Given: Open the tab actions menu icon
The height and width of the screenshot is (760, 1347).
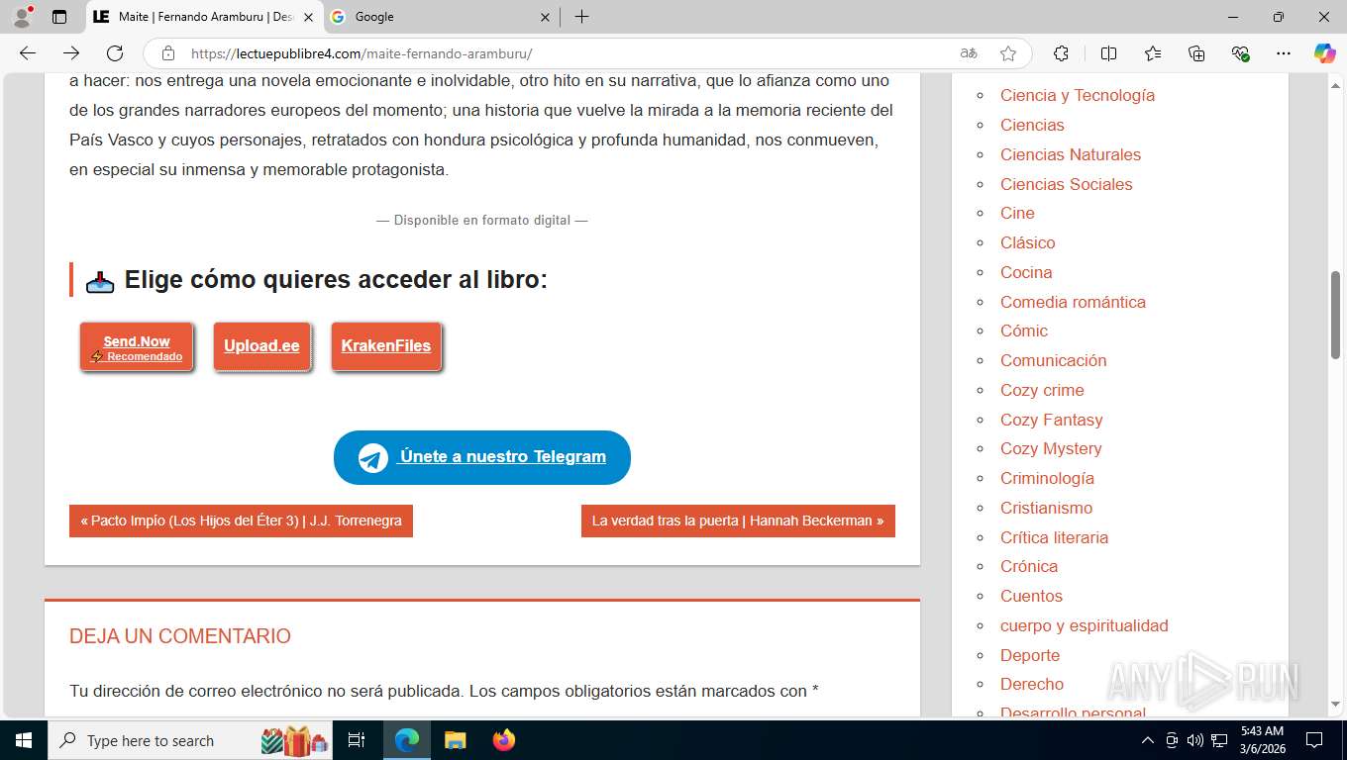Looking at the screenshot, I should [59, 17].
